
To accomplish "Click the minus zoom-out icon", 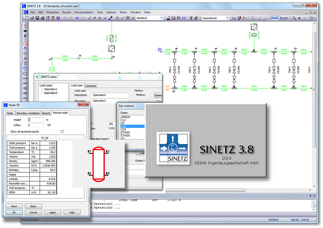I will (305, 18).
